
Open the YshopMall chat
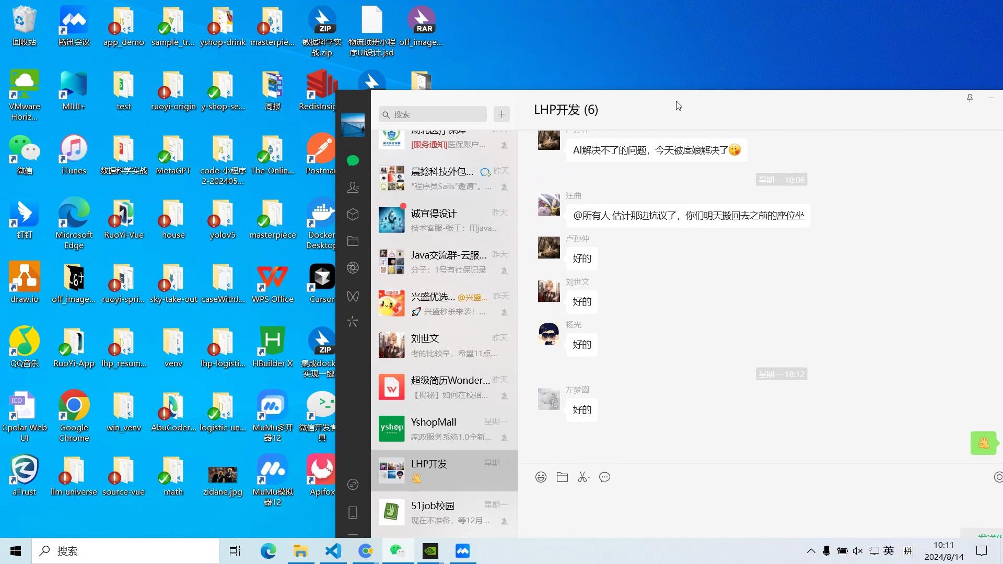(x=444, y=429)
